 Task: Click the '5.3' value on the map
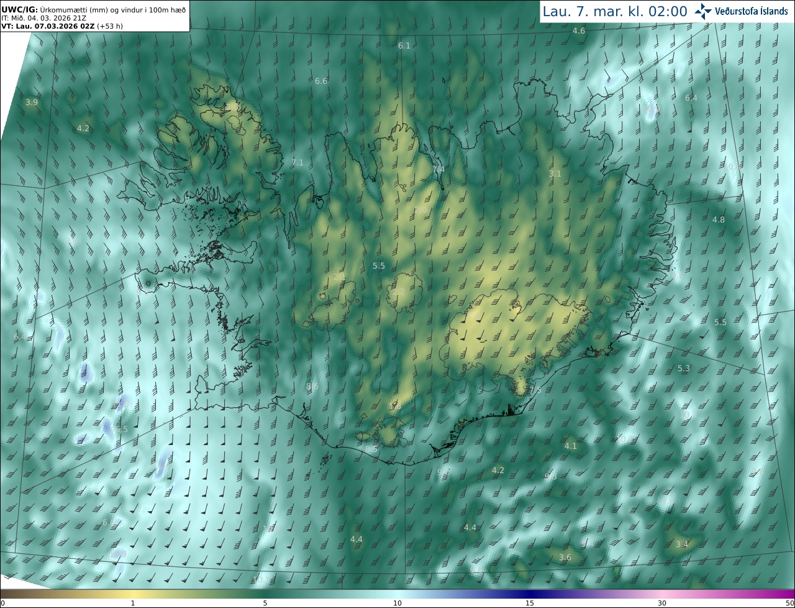click(684, 369)
